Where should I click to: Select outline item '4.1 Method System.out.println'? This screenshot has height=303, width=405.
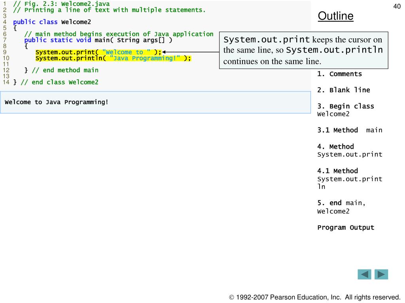[x=350, y=179]
